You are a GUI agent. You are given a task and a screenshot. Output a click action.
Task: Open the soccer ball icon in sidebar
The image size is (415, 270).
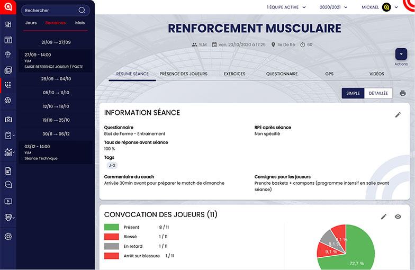click(x=8, y=100)
